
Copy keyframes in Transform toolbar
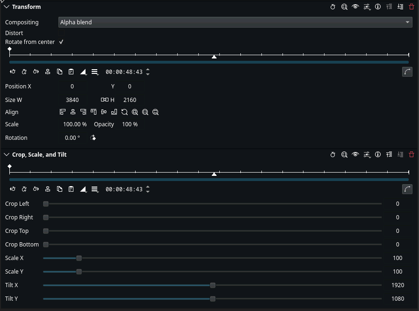[59, 72]
